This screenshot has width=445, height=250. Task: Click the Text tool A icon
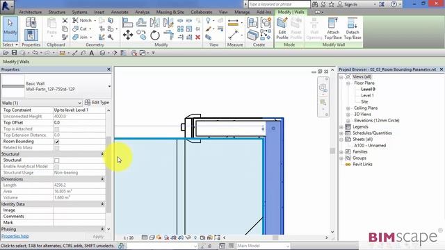click(x=92, y=53)
